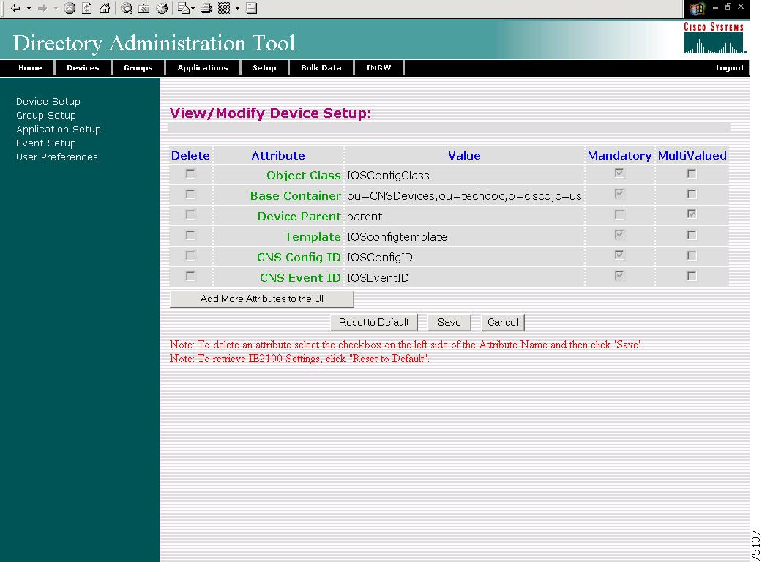Go to the browser Home page icon

click(105, 8)
